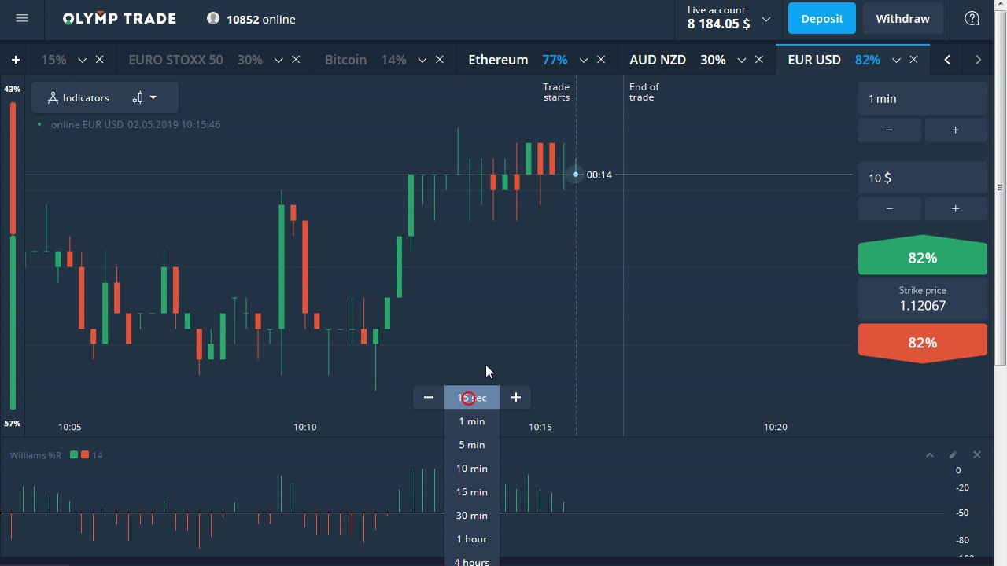Viewport: 1007px width, 566px height.
Task: Expand the 15% tab dropdown chevron
Action: [x=82, y=61]
